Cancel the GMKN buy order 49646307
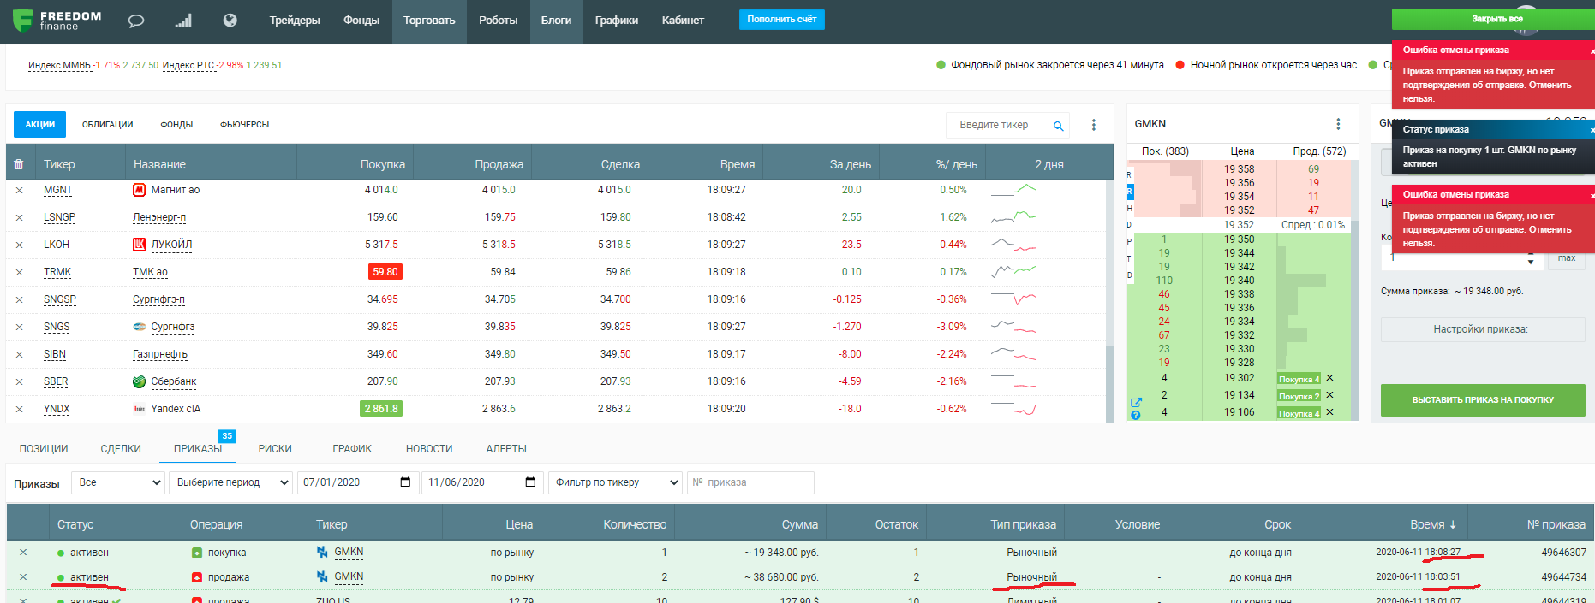Viewport: 1595px width, 603px height. click(x=23, y=553)
